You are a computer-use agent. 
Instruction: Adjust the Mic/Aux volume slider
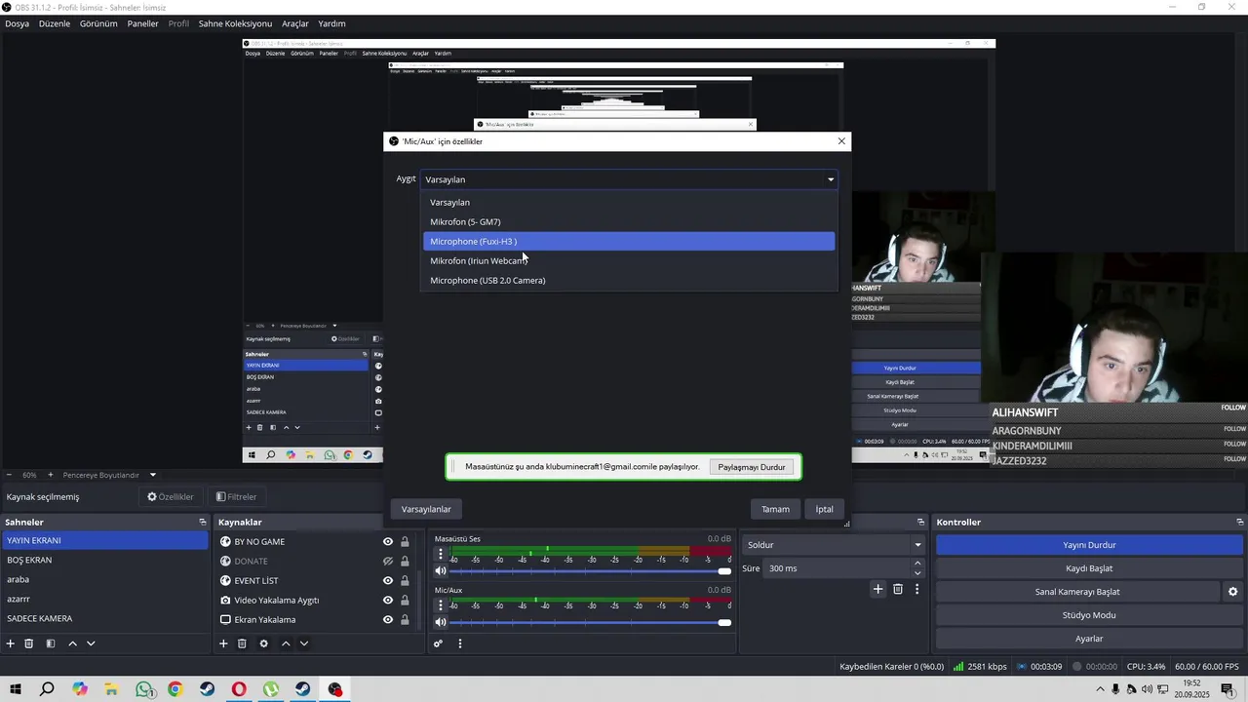click(x=590, y=622)
